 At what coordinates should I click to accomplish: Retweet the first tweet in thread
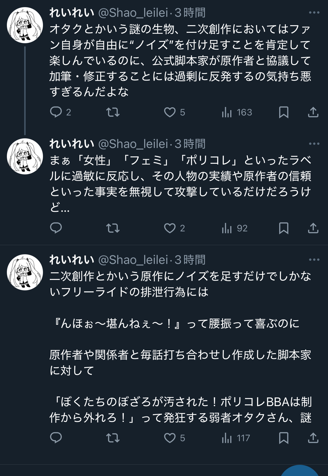[113, 112]
